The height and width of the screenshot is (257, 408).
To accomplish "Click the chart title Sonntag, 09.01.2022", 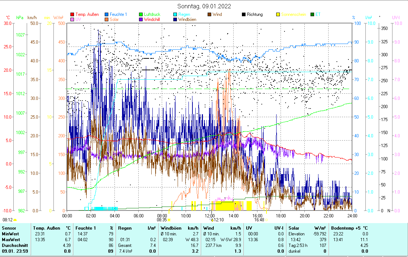I will point(204,6).
